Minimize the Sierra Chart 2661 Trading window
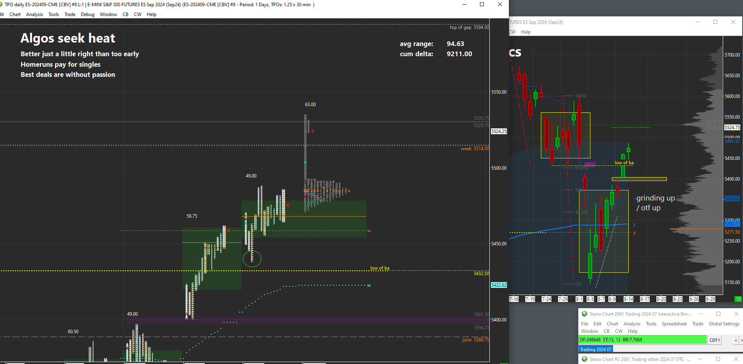This screenshot has height=364, width=743. coord(701,314)
